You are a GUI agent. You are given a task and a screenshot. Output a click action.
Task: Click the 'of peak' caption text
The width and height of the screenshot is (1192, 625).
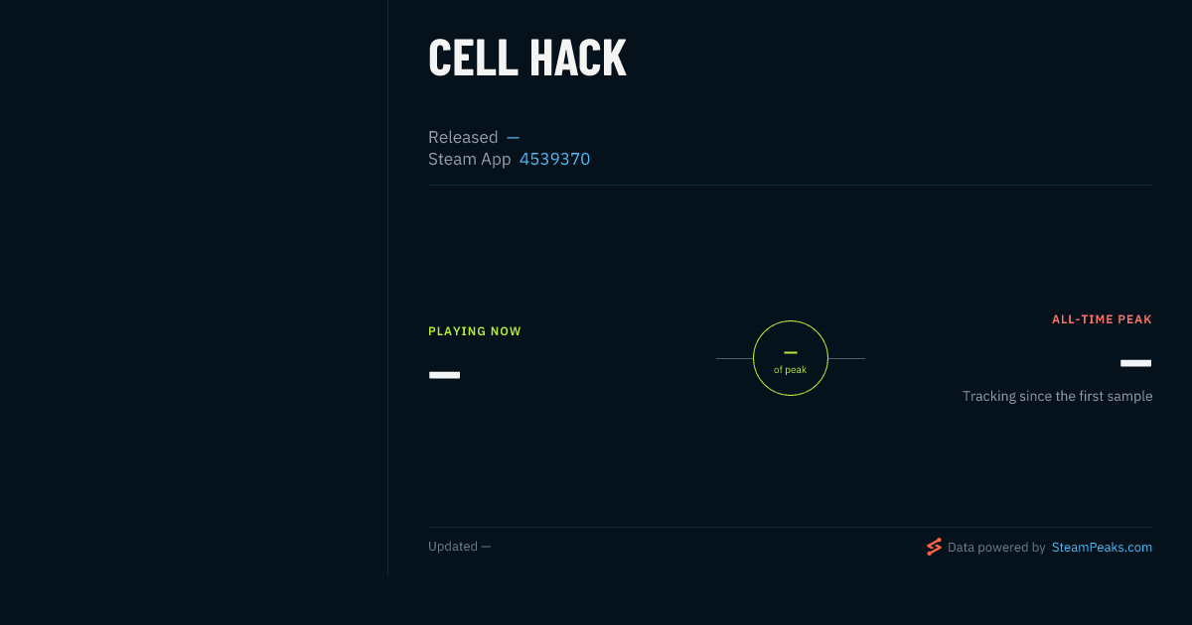pos(791,370)
